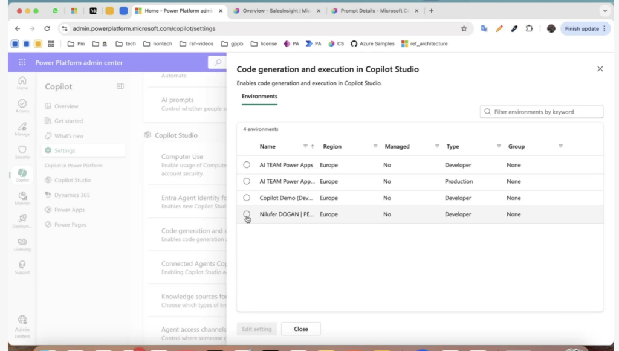The image size is (619, 351).
Task: Collapse the Copilot navigation pane icon
Action: 120,86
